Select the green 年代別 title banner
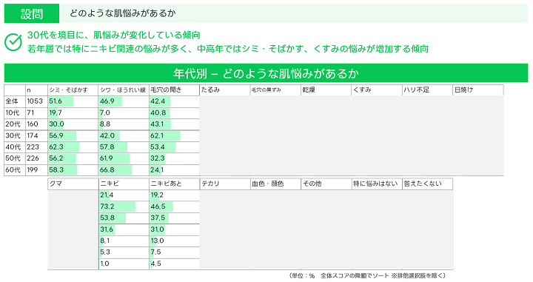Viewport: 533px width, 282px height. point(266,73)
